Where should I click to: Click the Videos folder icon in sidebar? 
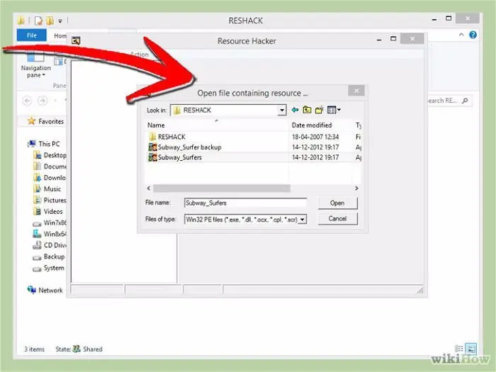coord(37,211)
